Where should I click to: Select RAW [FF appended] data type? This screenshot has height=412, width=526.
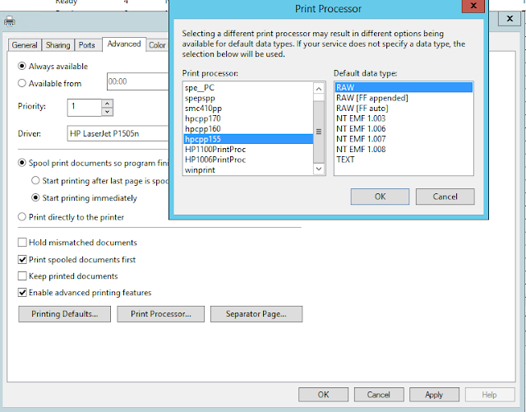(x=404, y=98)
